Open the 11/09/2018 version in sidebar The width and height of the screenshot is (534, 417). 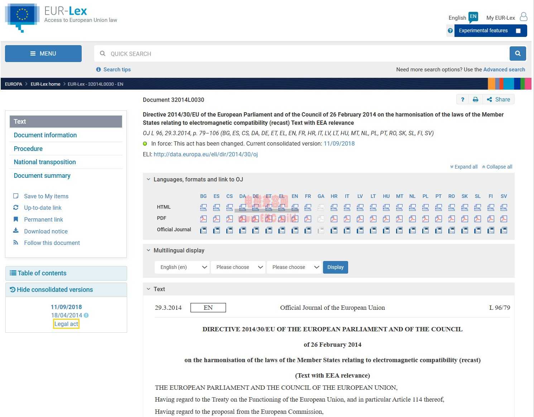click(x=66, y=307)
